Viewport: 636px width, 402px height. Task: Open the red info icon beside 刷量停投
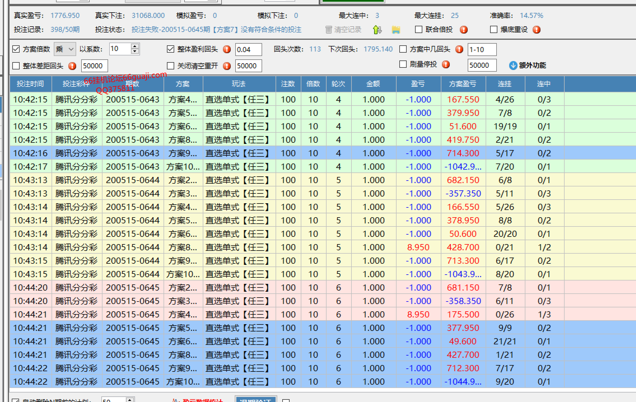point(446,65)
